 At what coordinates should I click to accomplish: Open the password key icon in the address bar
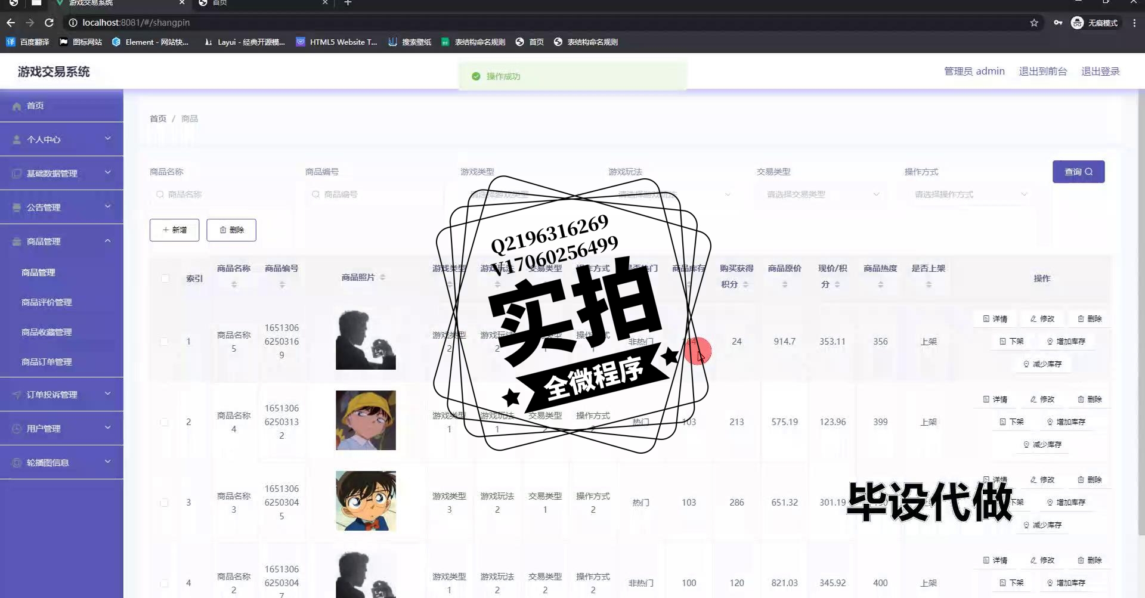1058,23
